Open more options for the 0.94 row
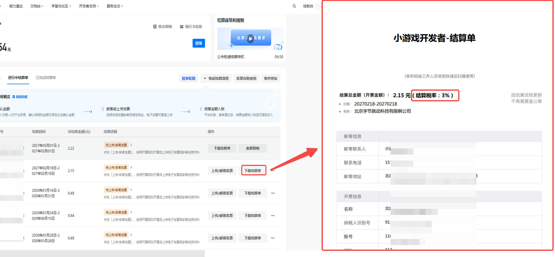This screenshot has height=257, width=555. click(x=273, y=216)
